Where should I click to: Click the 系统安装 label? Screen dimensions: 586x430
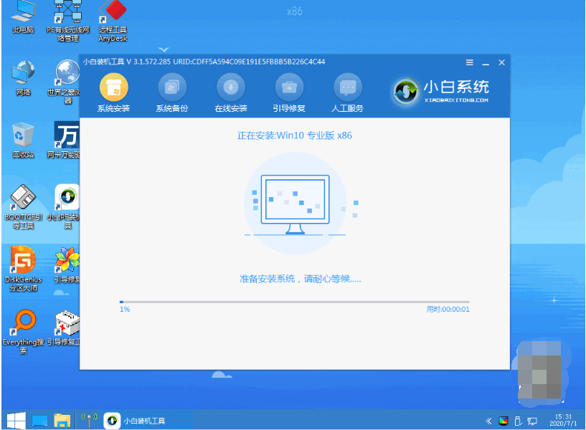coord(113,109)
